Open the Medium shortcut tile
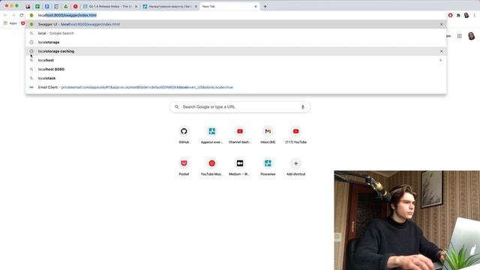Viewport: 480px width, 270px height. click(x=240, y=166)
